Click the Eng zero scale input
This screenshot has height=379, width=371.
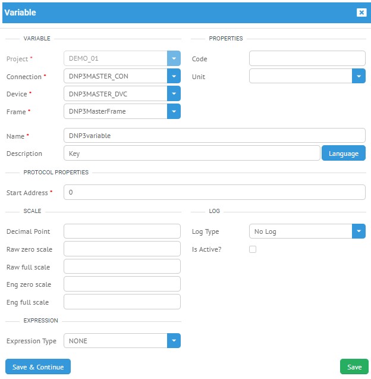(122, 284)
